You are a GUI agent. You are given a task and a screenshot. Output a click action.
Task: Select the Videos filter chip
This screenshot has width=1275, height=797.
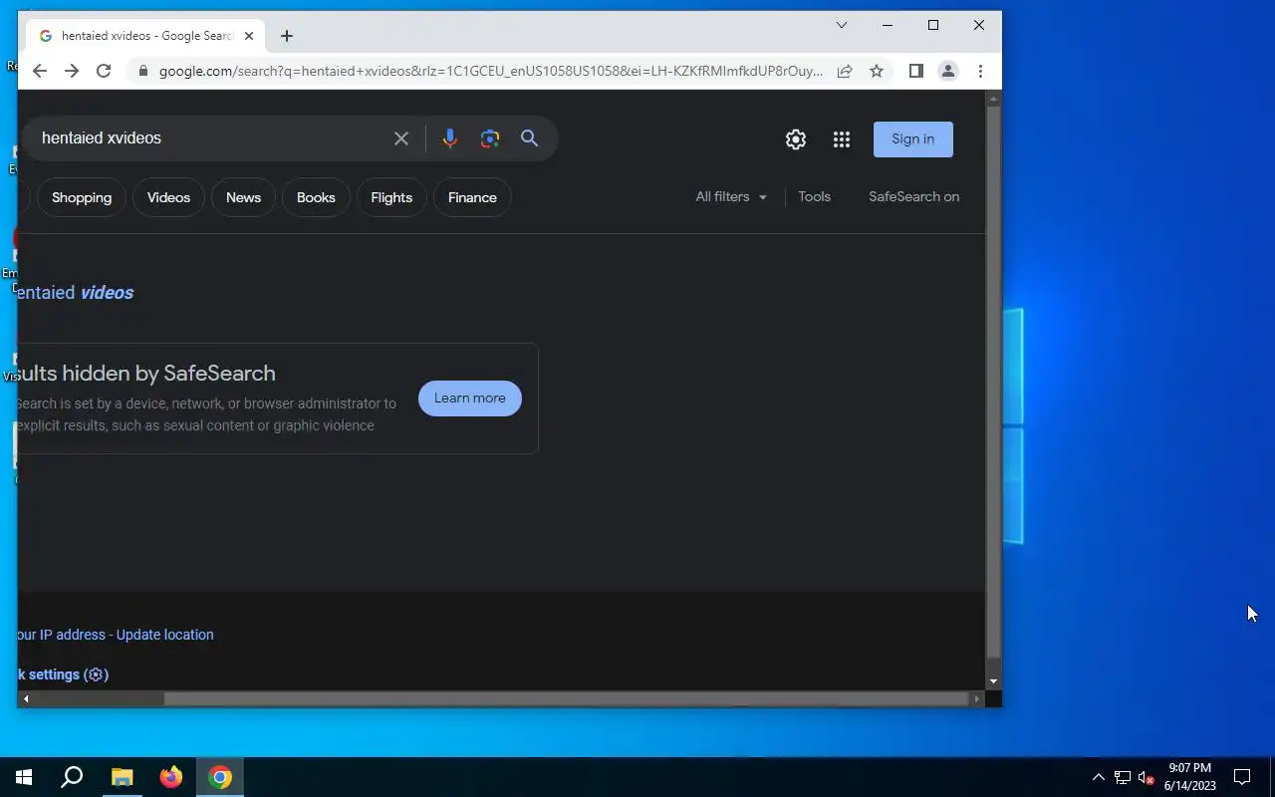coord(168,197)
